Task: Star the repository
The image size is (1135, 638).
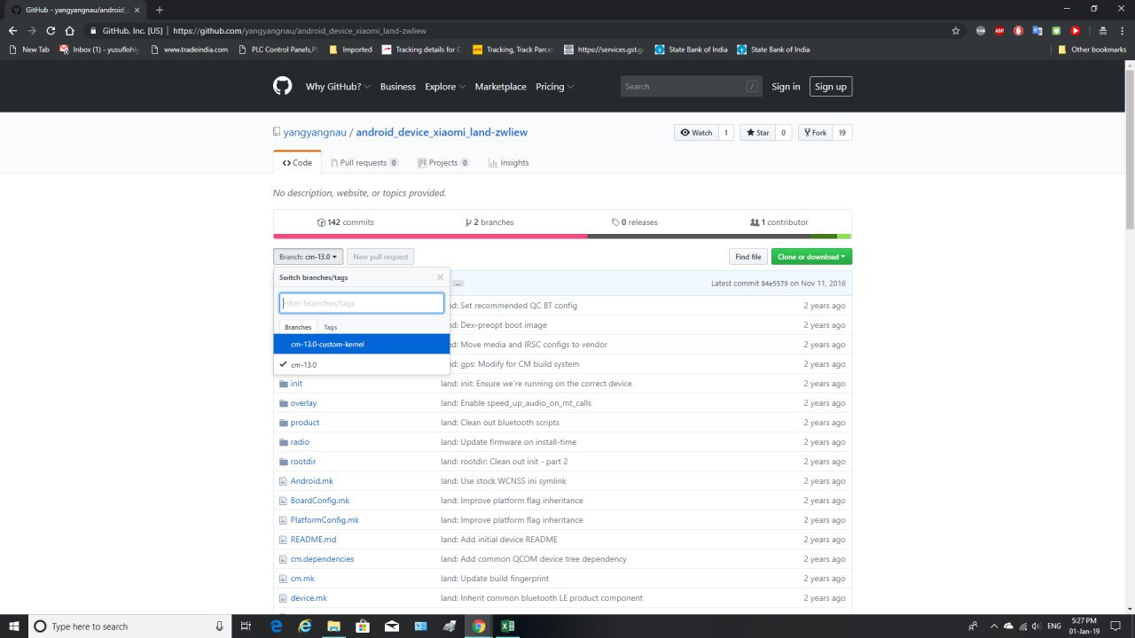Action: pos(757,133)
